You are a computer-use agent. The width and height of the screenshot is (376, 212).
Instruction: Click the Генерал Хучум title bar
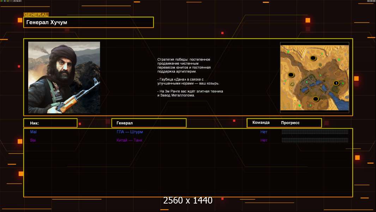tap(89, 22)
